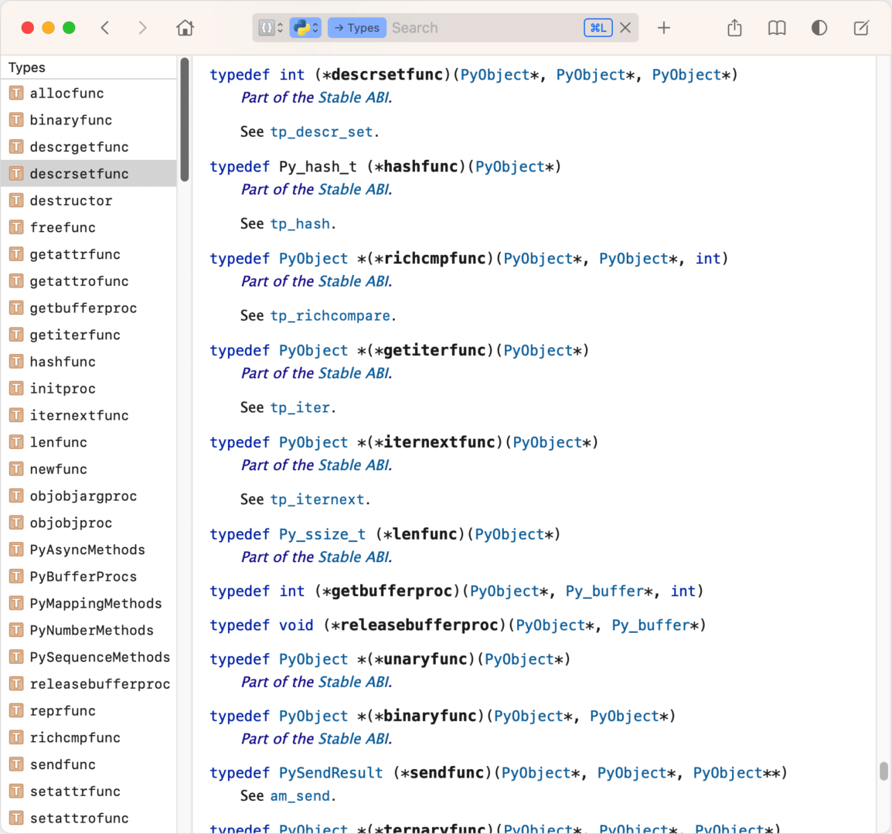Click the type icon beside hashfunc
Viewport: 892px width, 834px height.
[x=16, y=362]
